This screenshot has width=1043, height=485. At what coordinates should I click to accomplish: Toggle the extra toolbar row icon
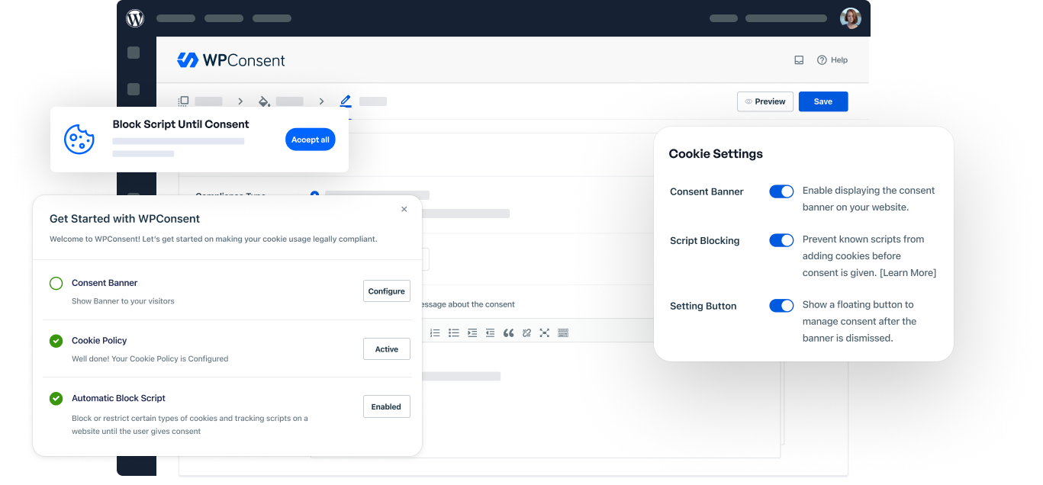tap(563, 332)
